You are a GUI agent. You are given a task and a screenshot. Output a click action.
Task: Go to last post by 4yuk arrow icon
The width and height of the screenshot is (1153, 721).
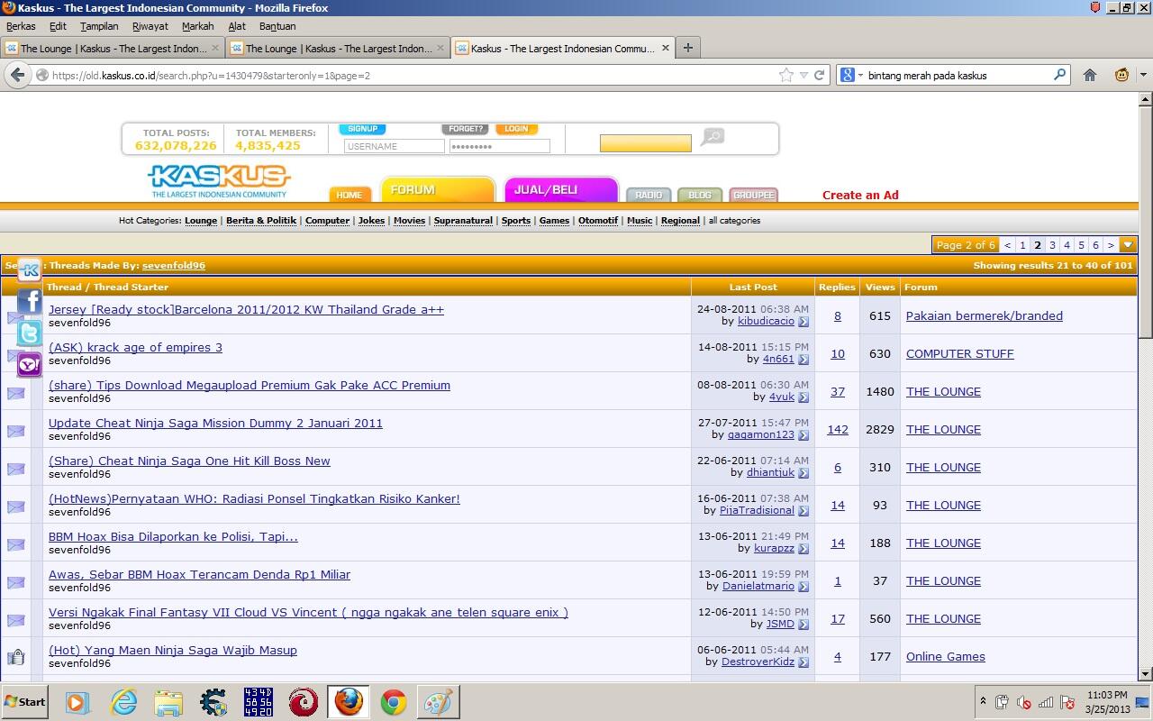pyautogui.click(x=803, y=397)
